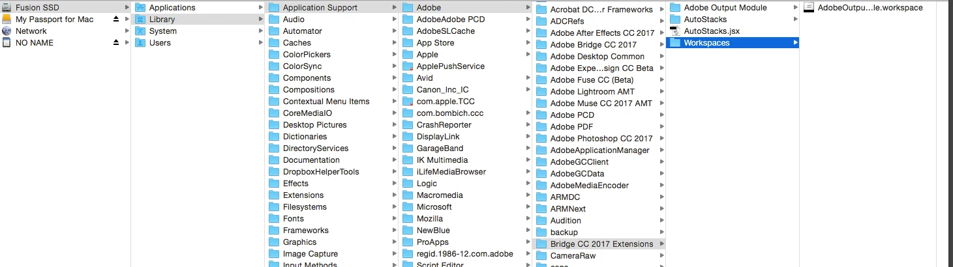Screen dimensions: 953x267
Task: Expand arrow beside Adobe Output Module
Action: (x=795, y=8)
